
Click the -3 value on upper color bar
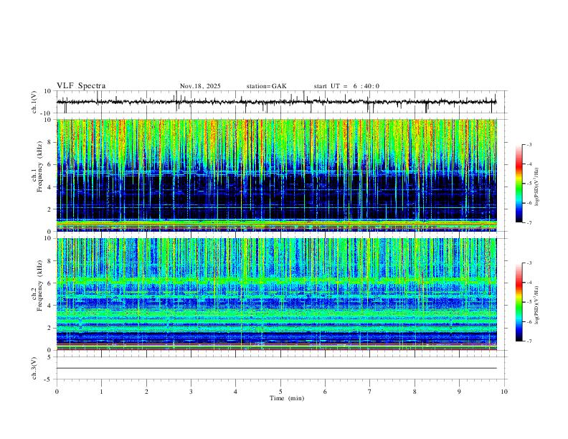[529, 144]
